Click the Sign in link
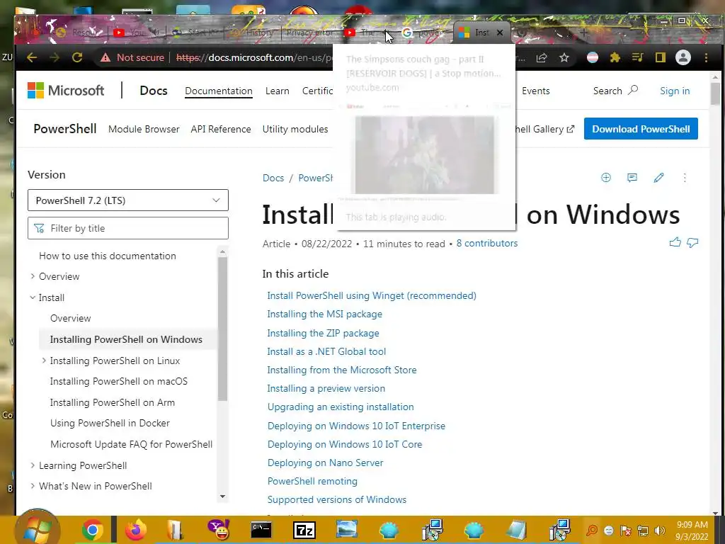This screenshot has width=725, height=544. coord(675,91)
